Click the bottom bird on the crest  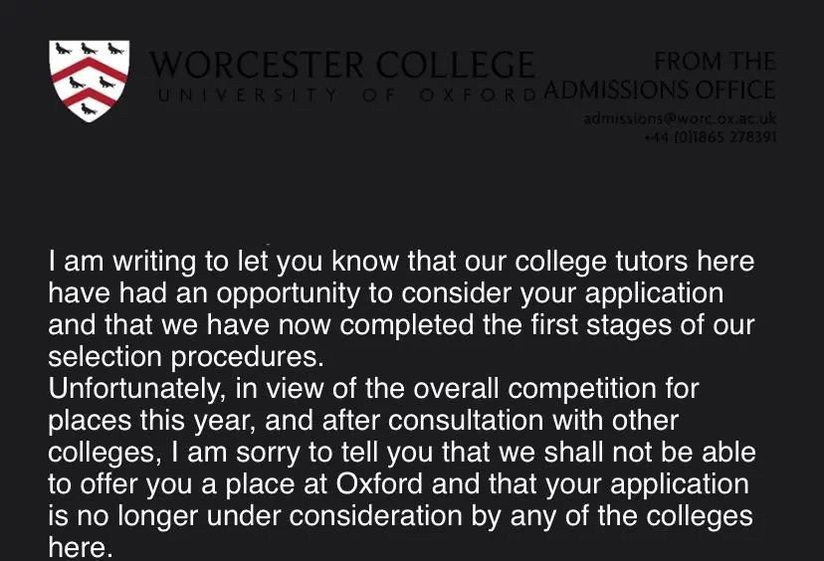pos(89,109)
